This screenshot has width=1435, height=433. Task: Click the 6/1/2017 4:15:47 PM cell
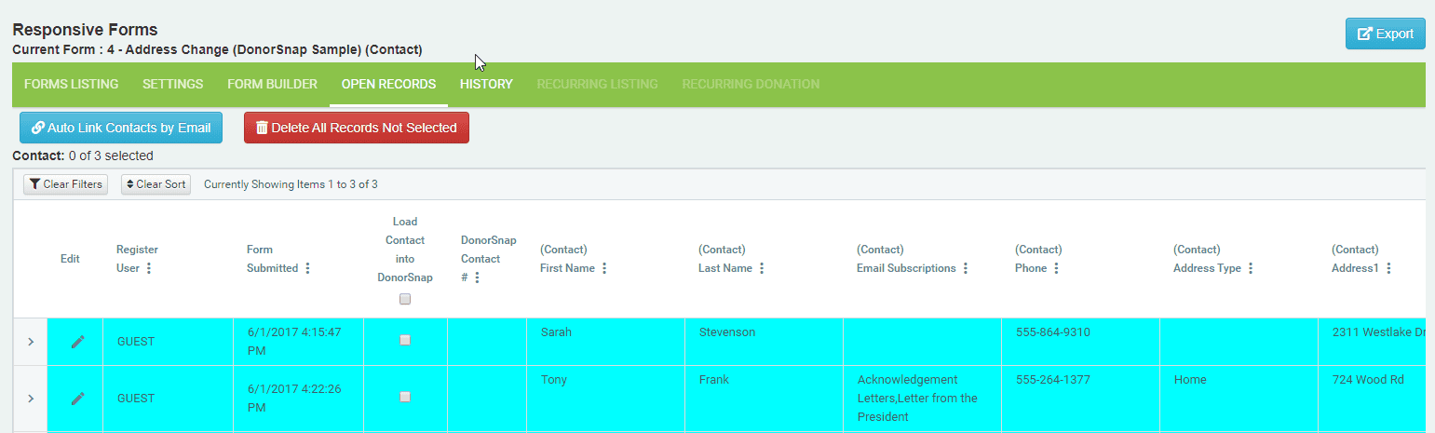pyautogui.click(x=298, y=342)
